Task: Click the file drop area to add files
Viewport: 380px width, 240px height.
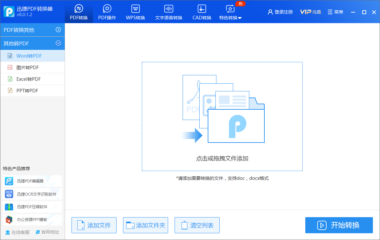Action: (x=222, y=116)
